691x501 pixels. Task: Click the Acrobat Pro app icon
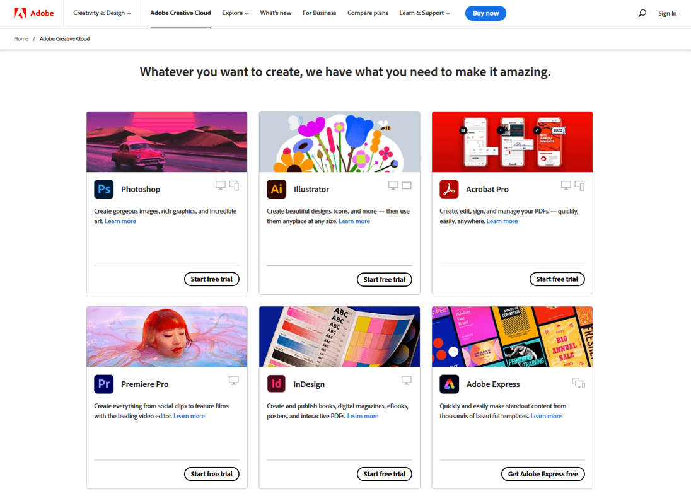449,189
